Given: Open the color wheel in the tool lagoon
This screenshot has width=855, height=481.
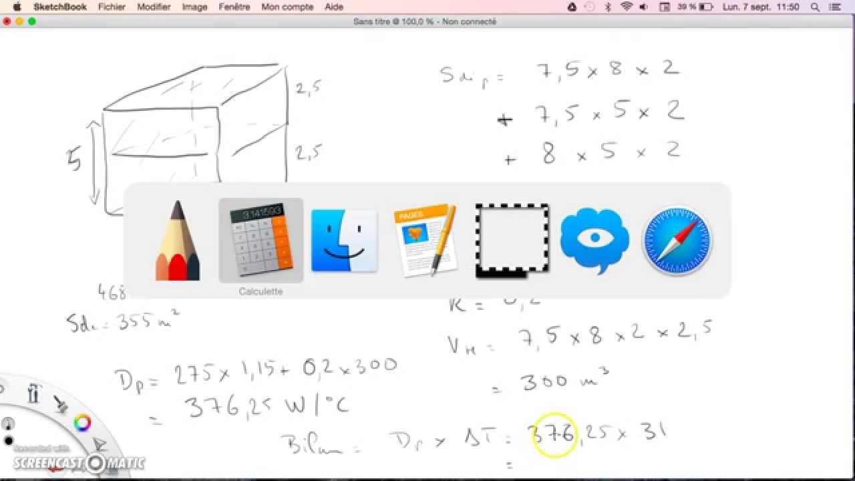Looking at the screenshot, I should pyautogui.click(x=82, y=422).
